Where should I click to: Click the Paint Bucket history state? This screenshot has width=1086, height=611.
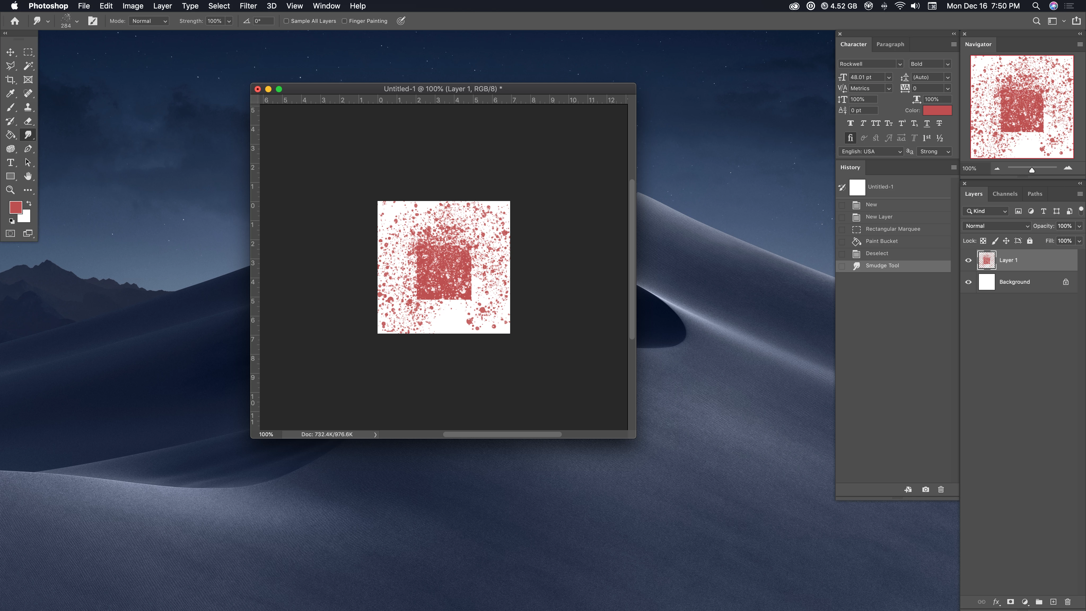click(882, 241)
